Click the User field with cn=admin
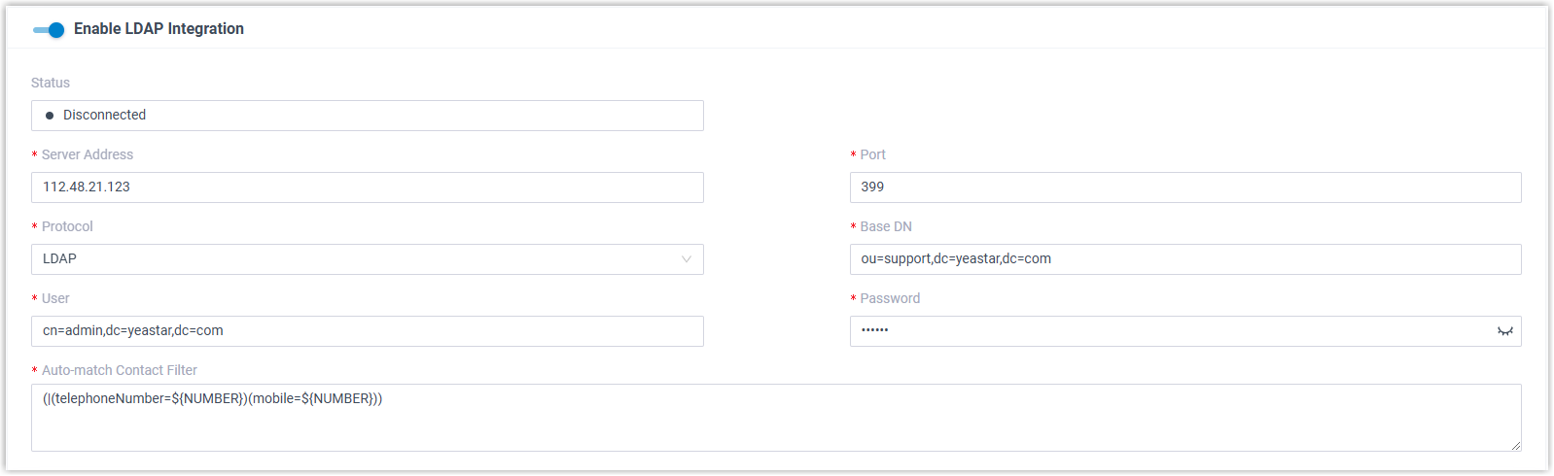The height and width of the screenshot is (476, 1554). pos(367,331)
